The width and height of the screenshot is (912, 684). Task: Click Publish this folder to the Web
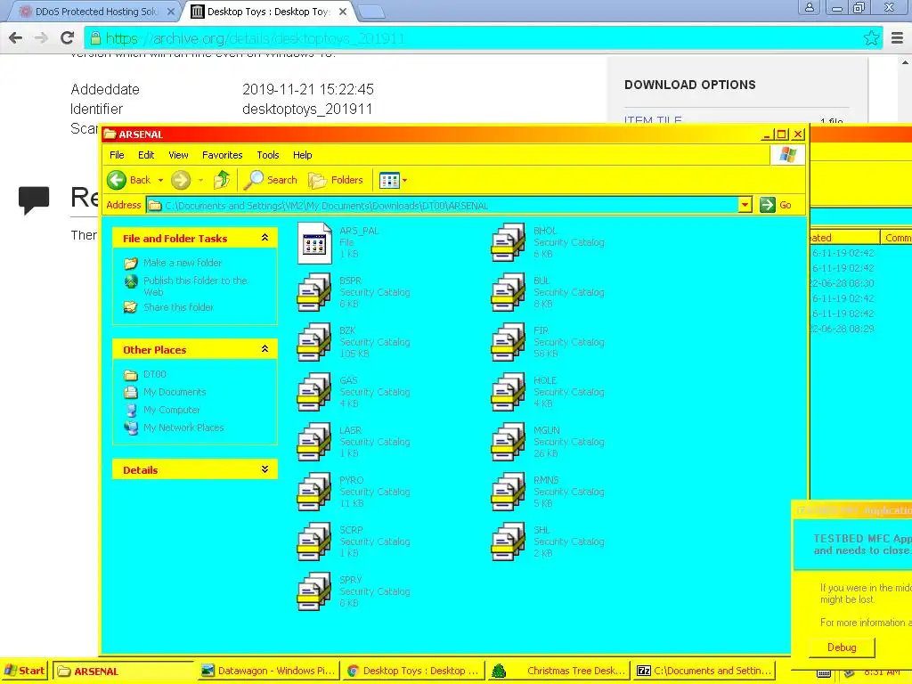(x=195, y=286)
